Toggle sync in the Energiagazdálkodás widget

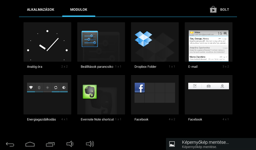point(55,87)
